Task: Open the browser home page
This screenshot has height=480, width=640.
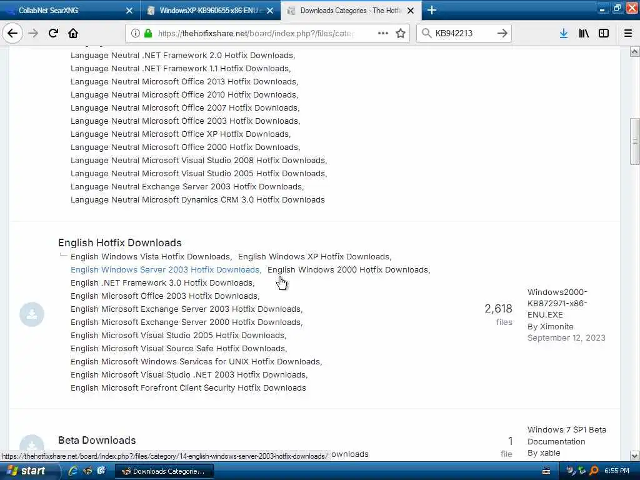Action: [73, 33]
